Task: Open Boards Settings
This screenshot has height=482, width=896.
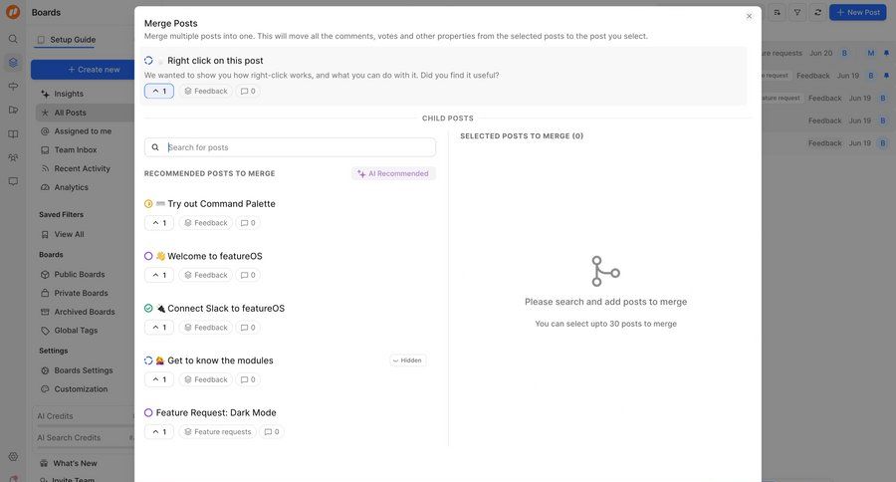Action: coord(84,370)
